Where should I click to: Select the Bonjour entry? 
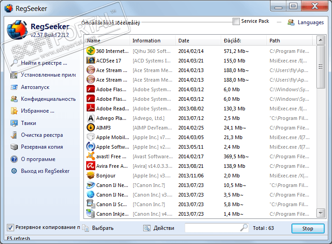coord(106,176)
